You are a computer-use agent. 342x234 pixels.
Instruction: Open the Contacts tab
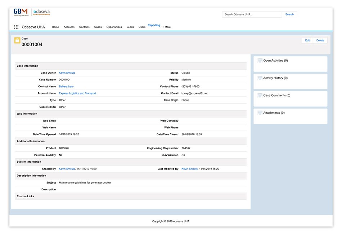coord(84,27)
